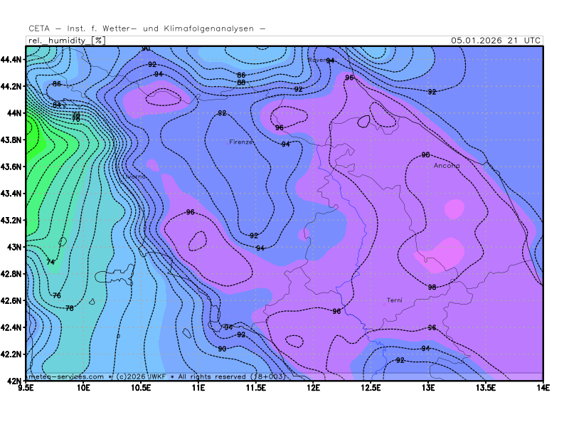Select the Ancona city label
This screenshot has height=427, width=569.
(x=447, y=166)
